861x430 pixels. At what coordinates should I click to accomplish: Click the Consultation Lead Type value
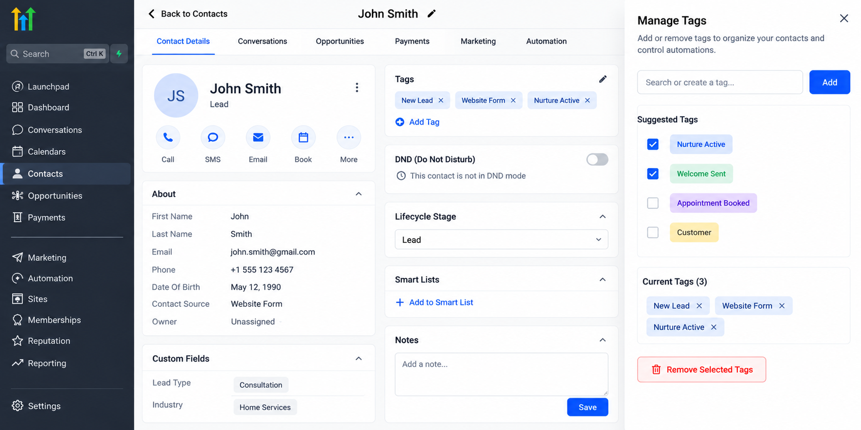point(261,385)
